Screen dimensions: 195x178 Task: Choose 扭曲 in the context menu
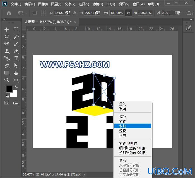click(x=133, y=136)
